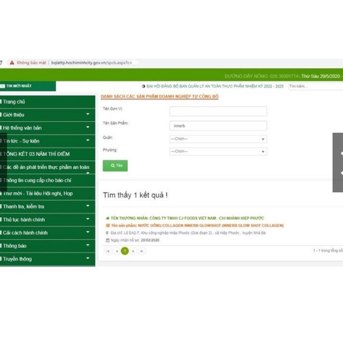Click the browser reload icon
The width and height of the screenshot is (343, 343).
[x=1, y=63]
